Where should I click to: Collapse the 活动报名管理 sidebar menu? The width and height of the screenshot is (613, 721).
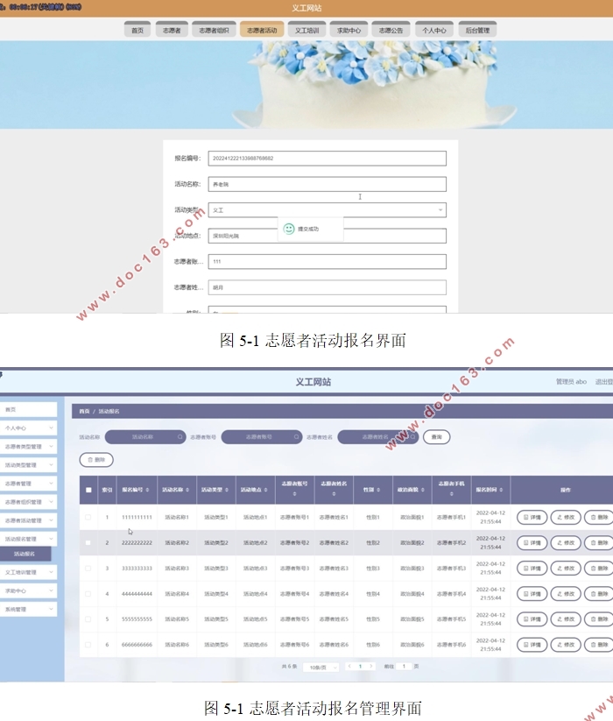28,539
